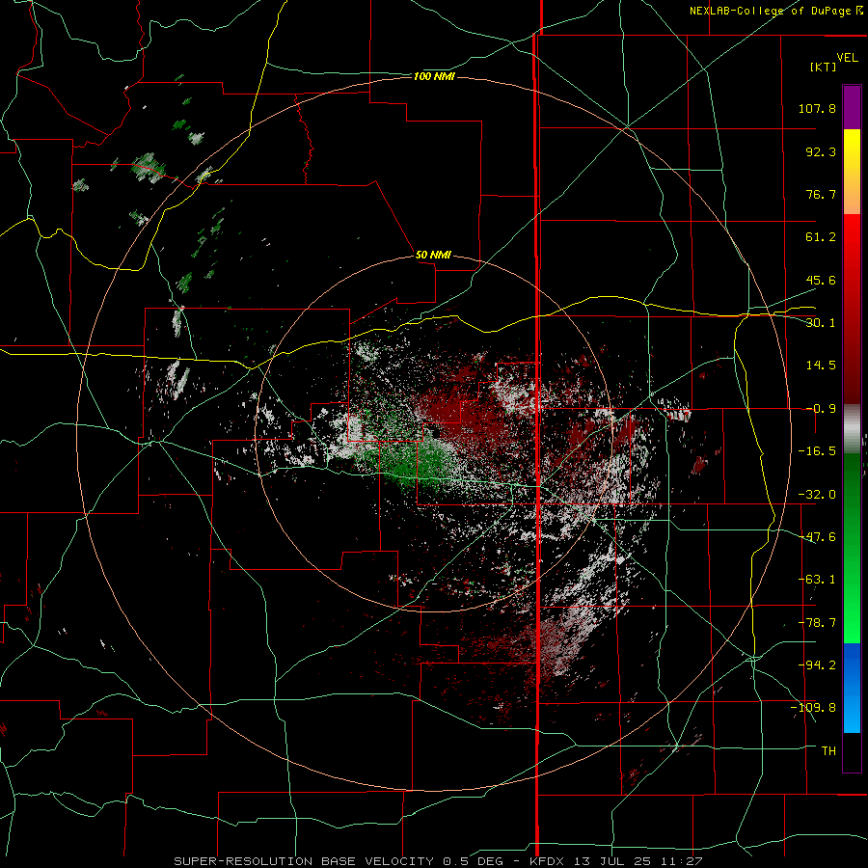Click the 100 NMI range ring label
Screen dimensions: 868x868
pyautogui.click(x=434, y=76)
